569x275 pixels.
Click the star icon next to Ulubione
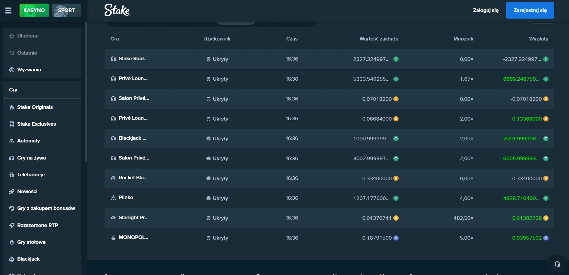click(x=12, y=36)
